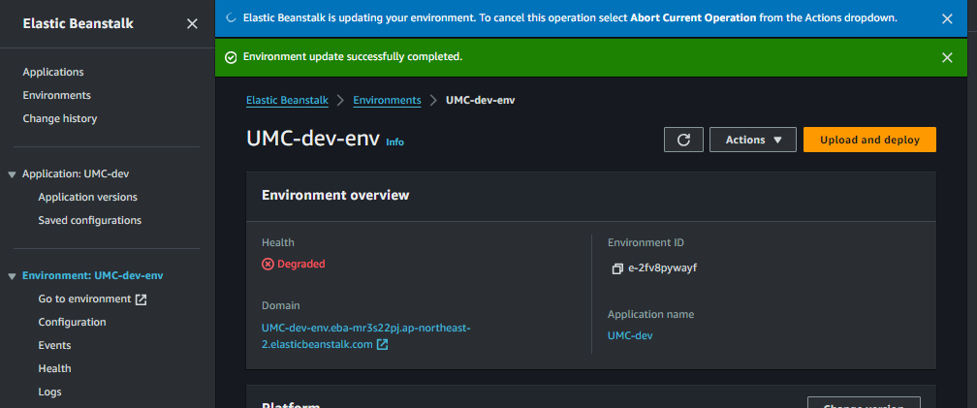Open the Actions dropdown menu
977x408 pixels.
click(x=753, y=140)
